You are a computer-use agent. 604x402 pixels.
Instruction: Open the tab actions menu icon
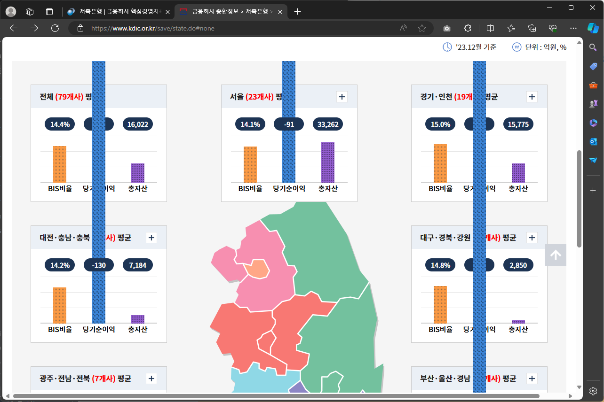49,12
